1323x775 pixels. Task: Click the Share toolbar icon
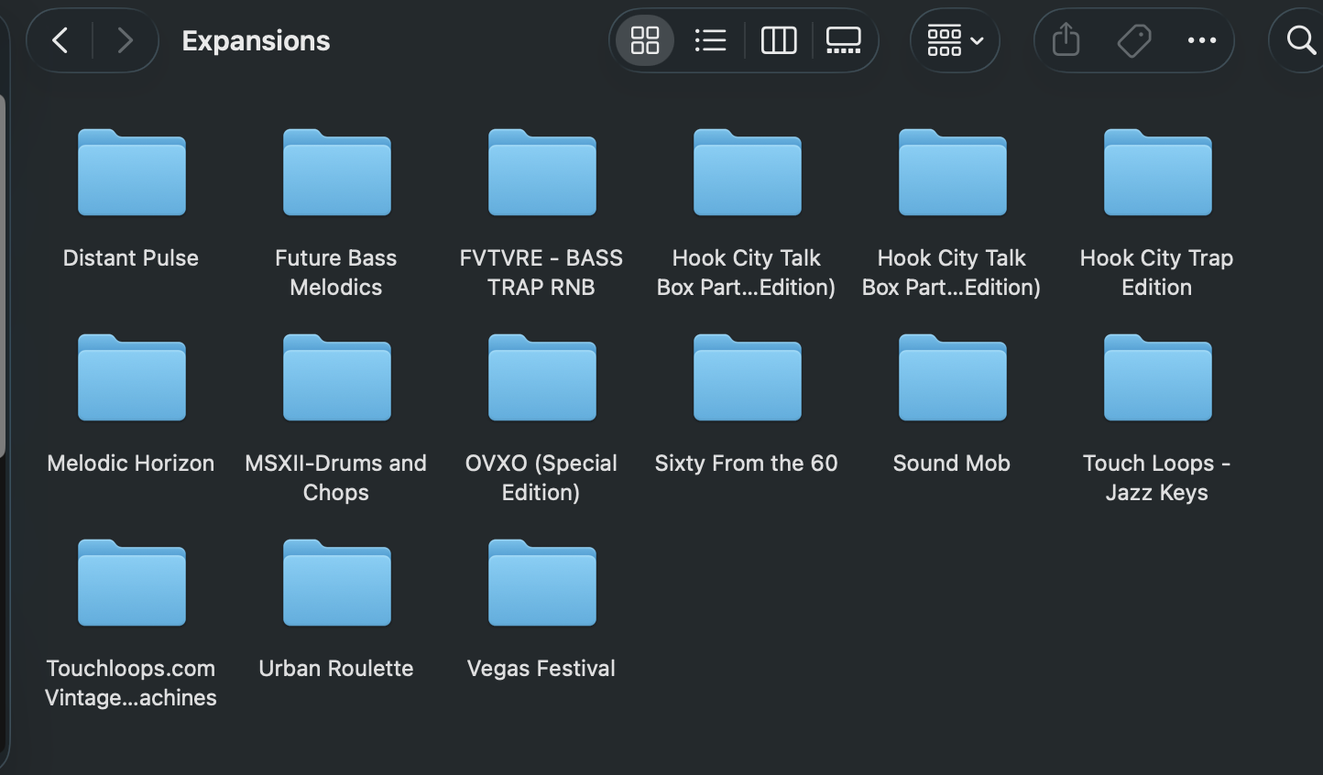click(1066, 40)
